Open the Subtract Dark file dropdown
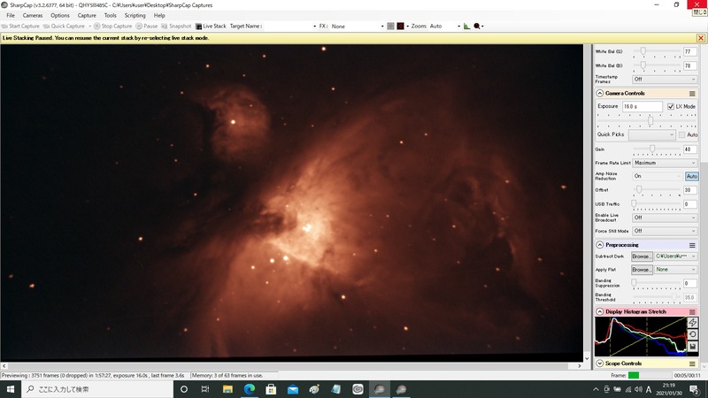Viewport: 708px width, 398px height. coord(675,256)
